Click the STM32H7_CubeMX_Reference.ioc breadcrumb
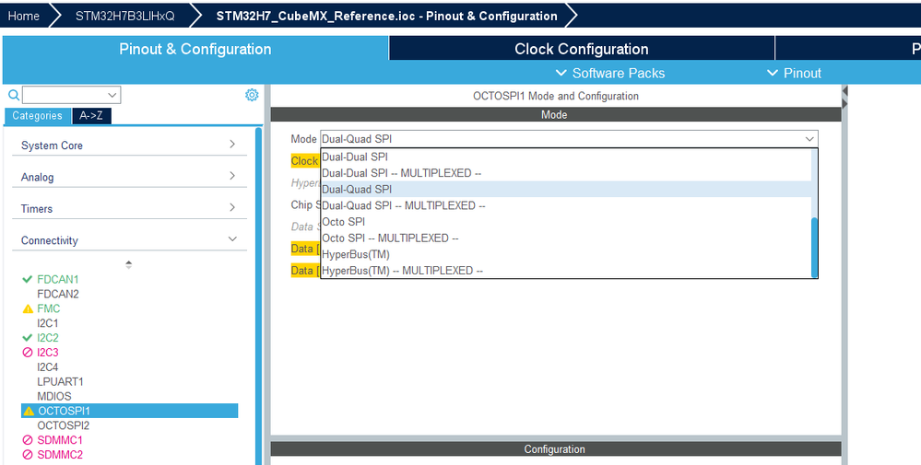 [386, 16]
